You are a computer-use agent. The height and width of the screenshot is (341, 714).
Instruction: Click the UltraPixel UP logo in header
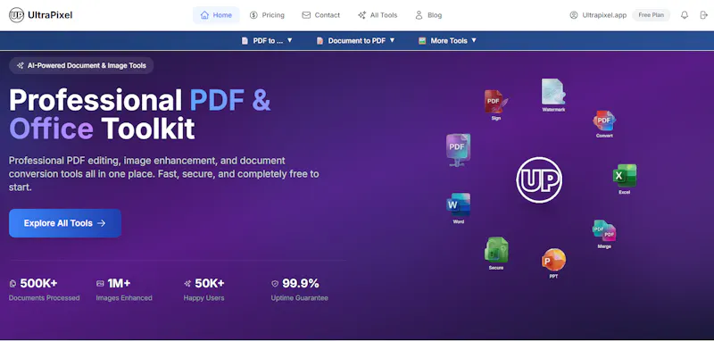(x=16, y=15)
